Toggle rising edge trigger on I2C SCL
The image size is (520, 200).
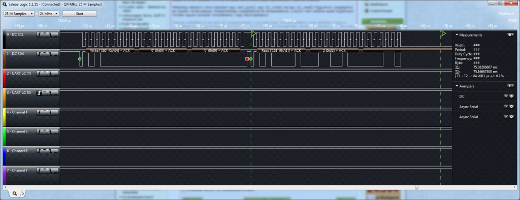click(40, 35)
